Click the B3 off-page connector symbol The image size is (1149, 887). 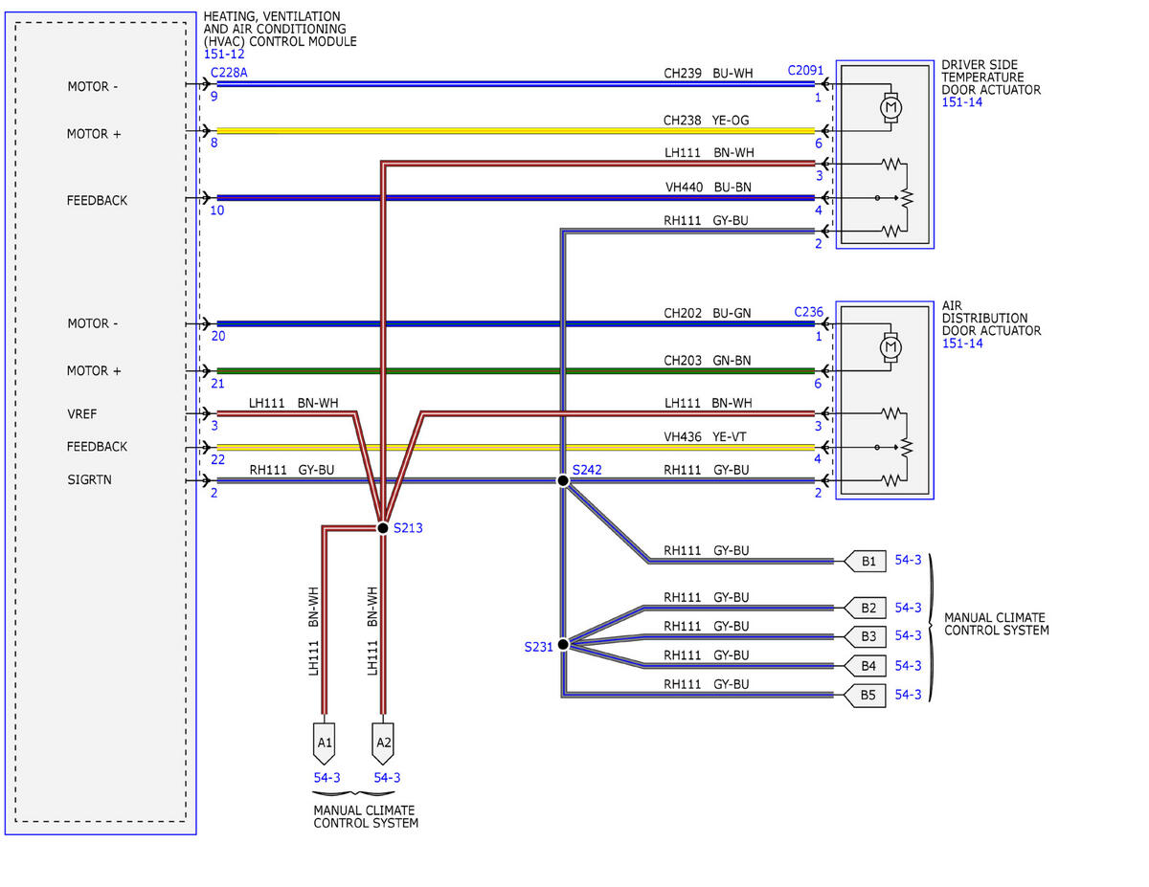coord(867,636)
